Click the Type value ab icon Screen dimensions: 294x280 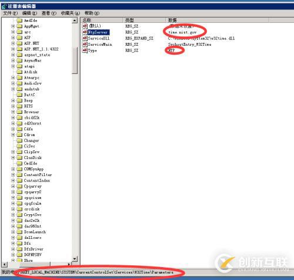(85, 50)
